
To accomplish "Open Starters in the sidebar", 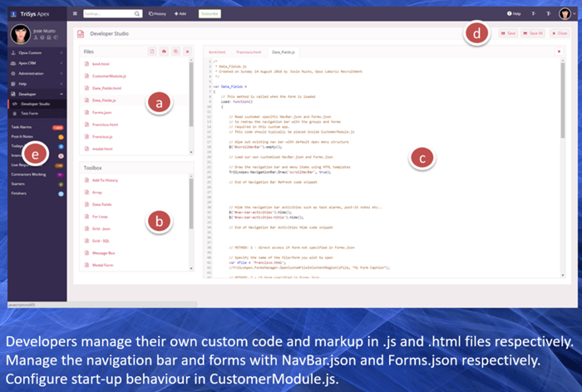I will (x=17, y=184).
